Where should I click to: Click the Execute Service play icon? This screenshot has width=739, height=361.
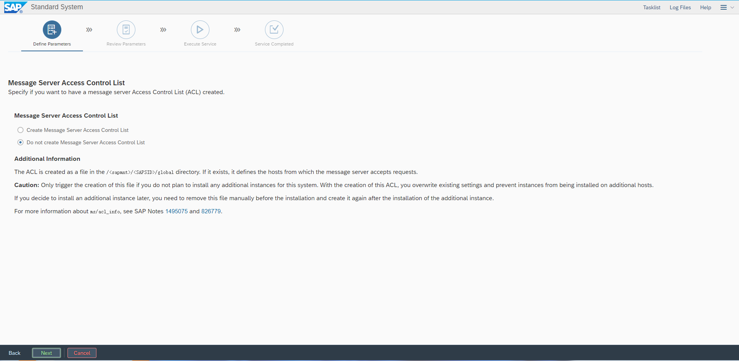point(200,30)
